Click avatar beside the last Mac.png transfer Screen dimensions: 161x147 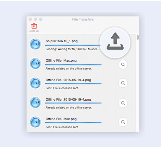pos(35,122)
